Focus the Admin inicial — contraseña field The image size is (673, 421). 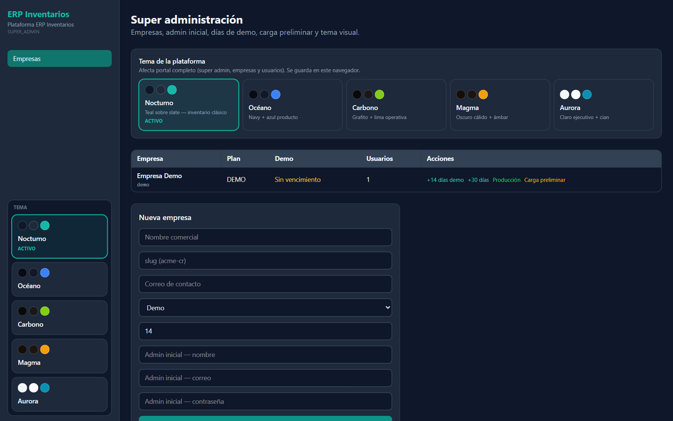(x=265, y=401)
